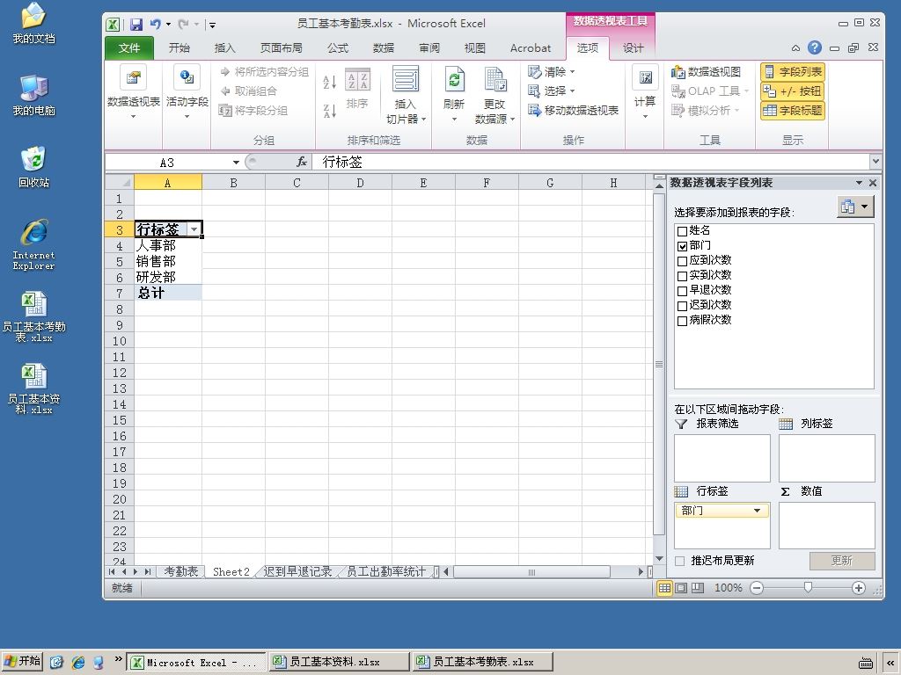
Task: Click the Save icon in quick access toolbar
Action: pos(136,24)
